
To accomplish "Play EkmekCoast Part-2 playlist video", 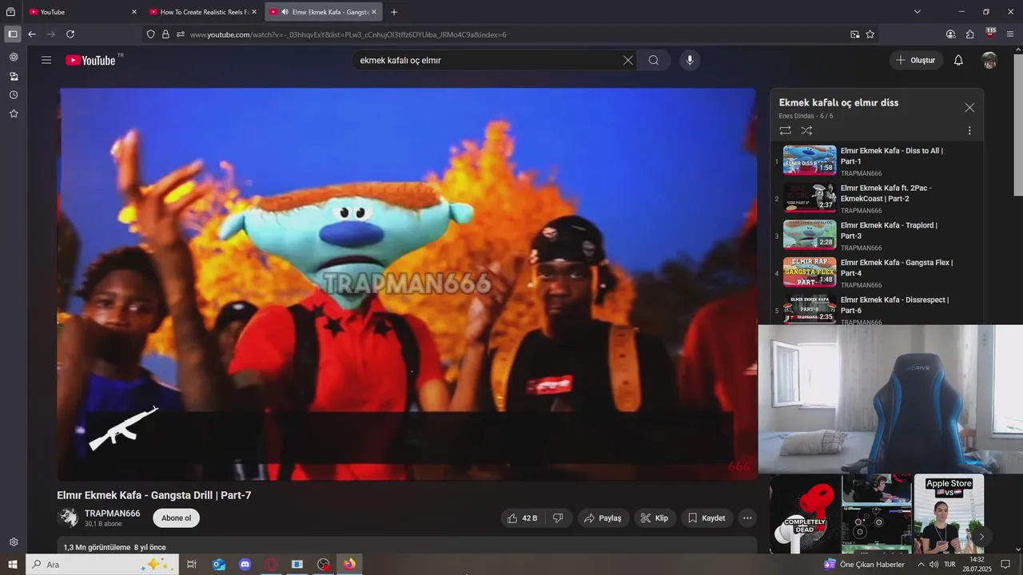I will [878, 198].
